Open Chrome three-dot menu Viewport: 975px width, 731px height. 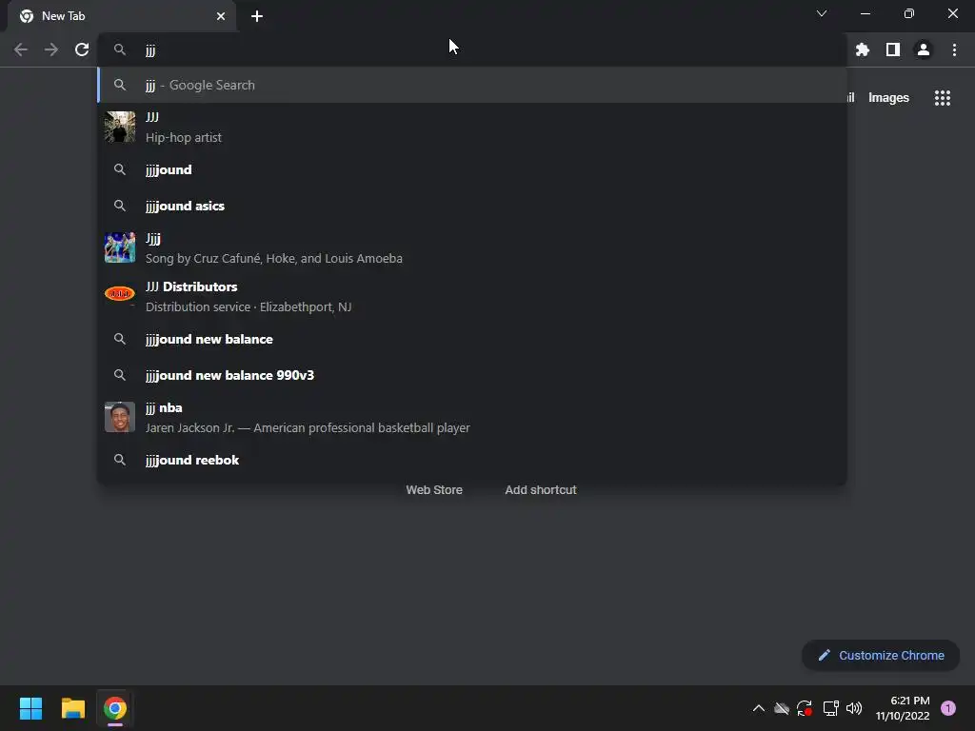coord(954,49)
